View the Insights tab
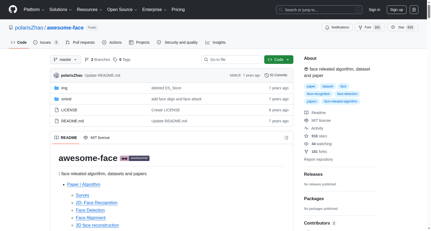 click(215, 42)
